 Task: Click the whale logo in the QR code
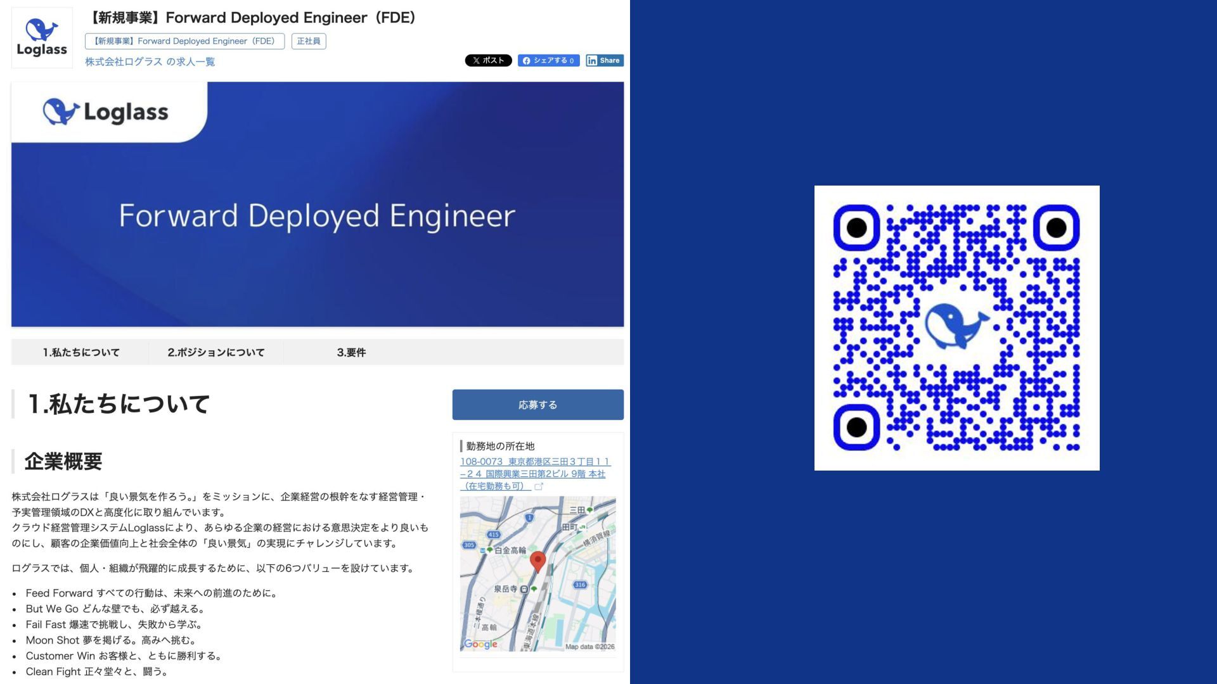(x=956, y=326)
